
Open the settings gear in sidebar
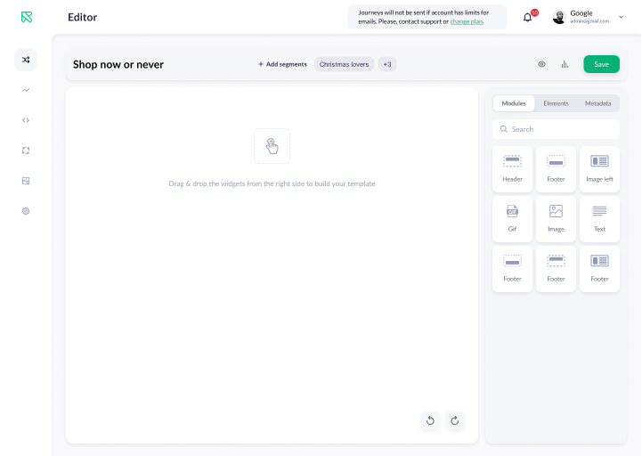pos(26,211)
